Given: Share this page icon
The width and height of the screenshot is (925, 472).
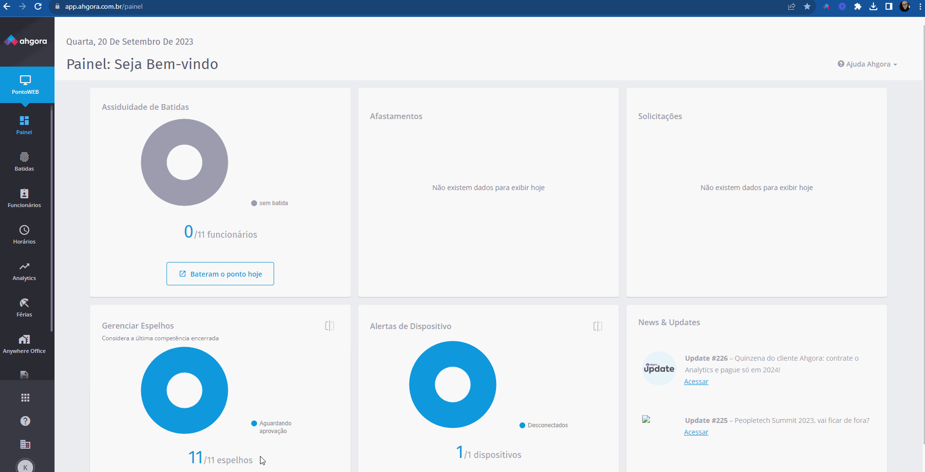Looking at the screenshot, I should (792, 6).
